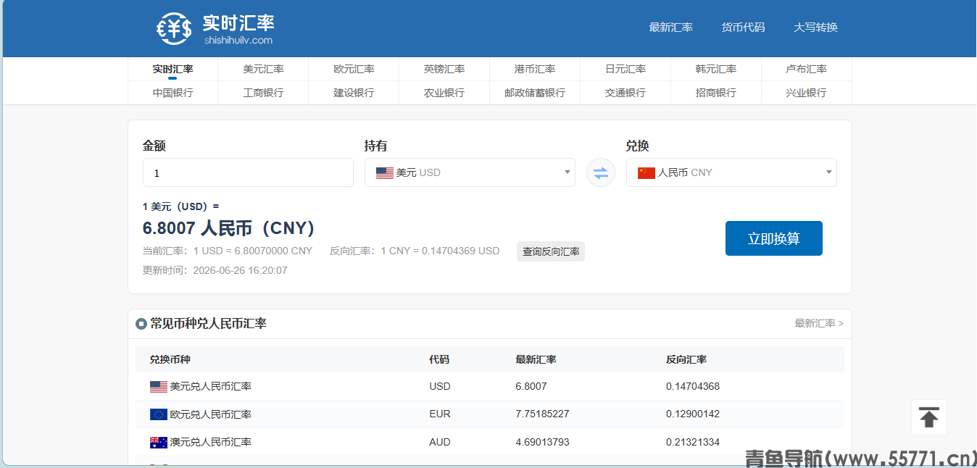Open the 持有 美元 USD dropdown

[470, 172]
